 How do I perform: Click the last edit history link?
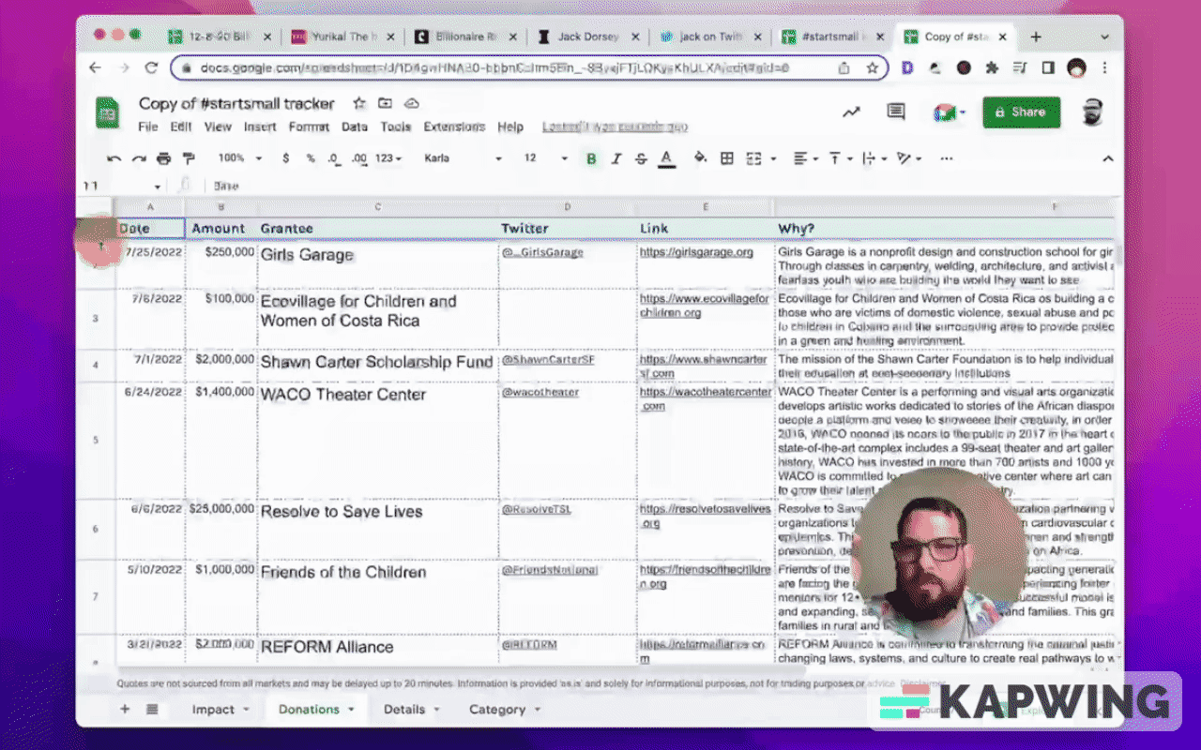(615, 127)
